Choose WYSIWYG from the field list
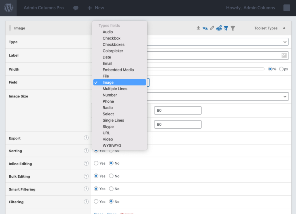 (x=119, y=146)
